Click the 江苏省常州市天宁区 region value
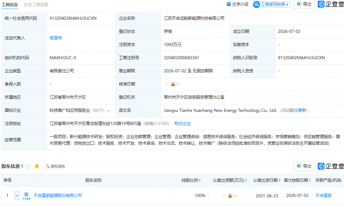 coord(68,97)
